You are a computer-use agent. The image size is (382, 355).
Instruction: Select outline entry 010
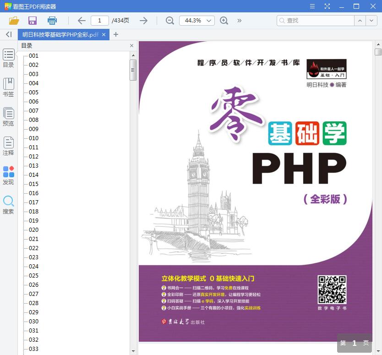click(x=33, y=138)
